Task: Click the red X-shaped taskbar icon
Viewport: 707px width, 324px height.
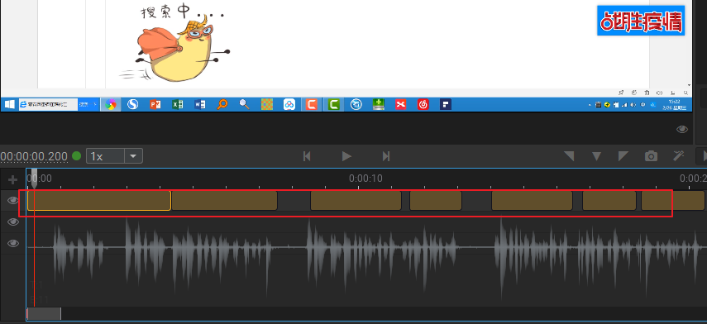Action: click(401, 104)
